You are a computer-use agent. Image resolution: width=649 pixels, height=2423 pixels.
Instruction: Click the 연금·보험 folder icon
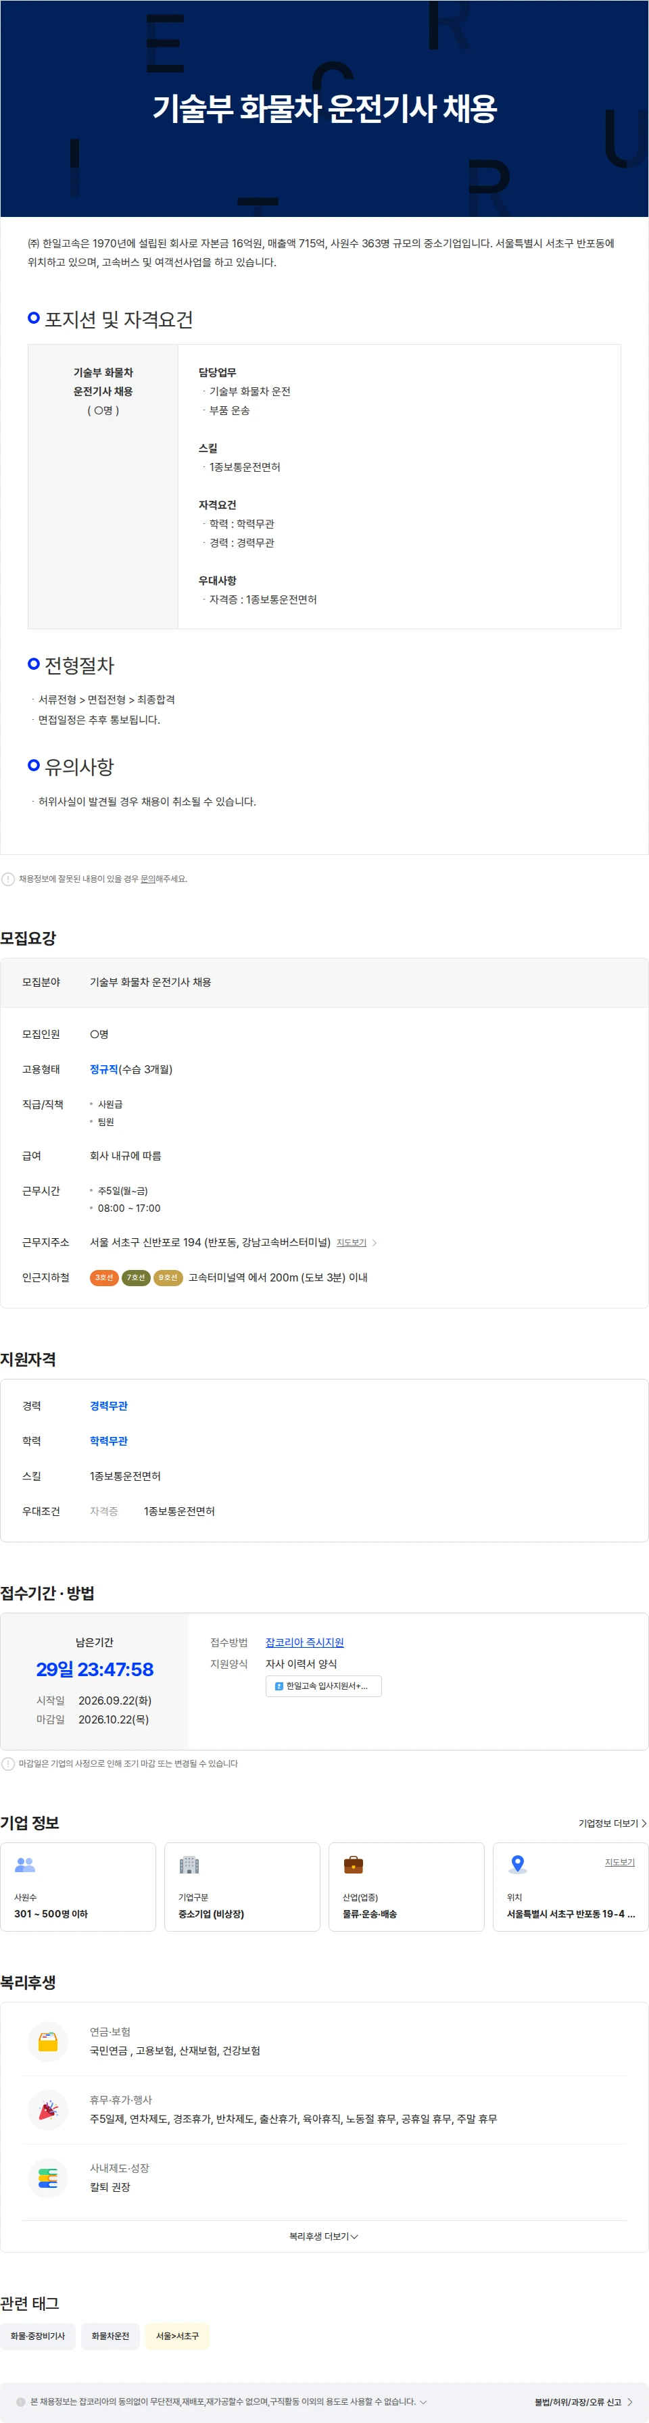tap(48, 2041)
